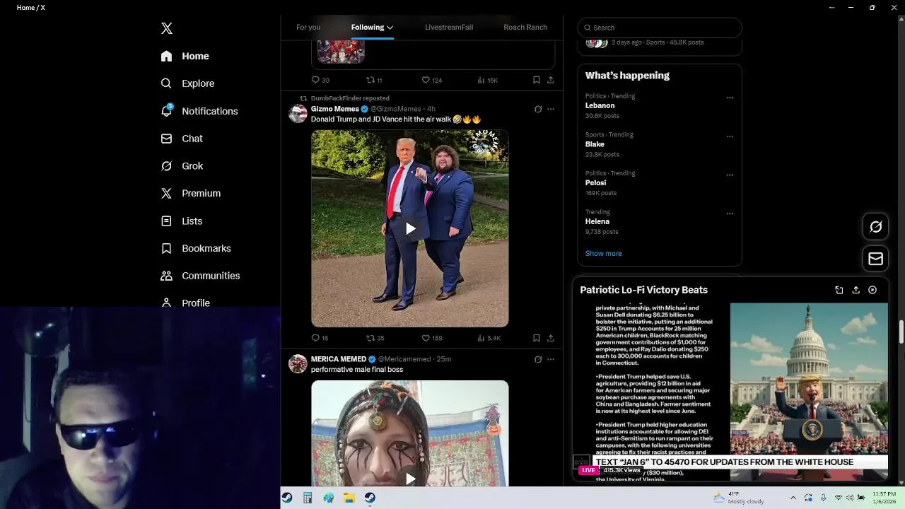905x509 pixels.
Task: Open more options for Blake trend
Action: click(730, 136)
